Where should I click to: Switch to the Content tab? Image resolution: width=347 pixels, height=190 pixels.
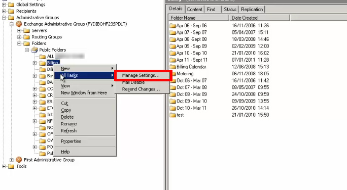pos(194,9)
